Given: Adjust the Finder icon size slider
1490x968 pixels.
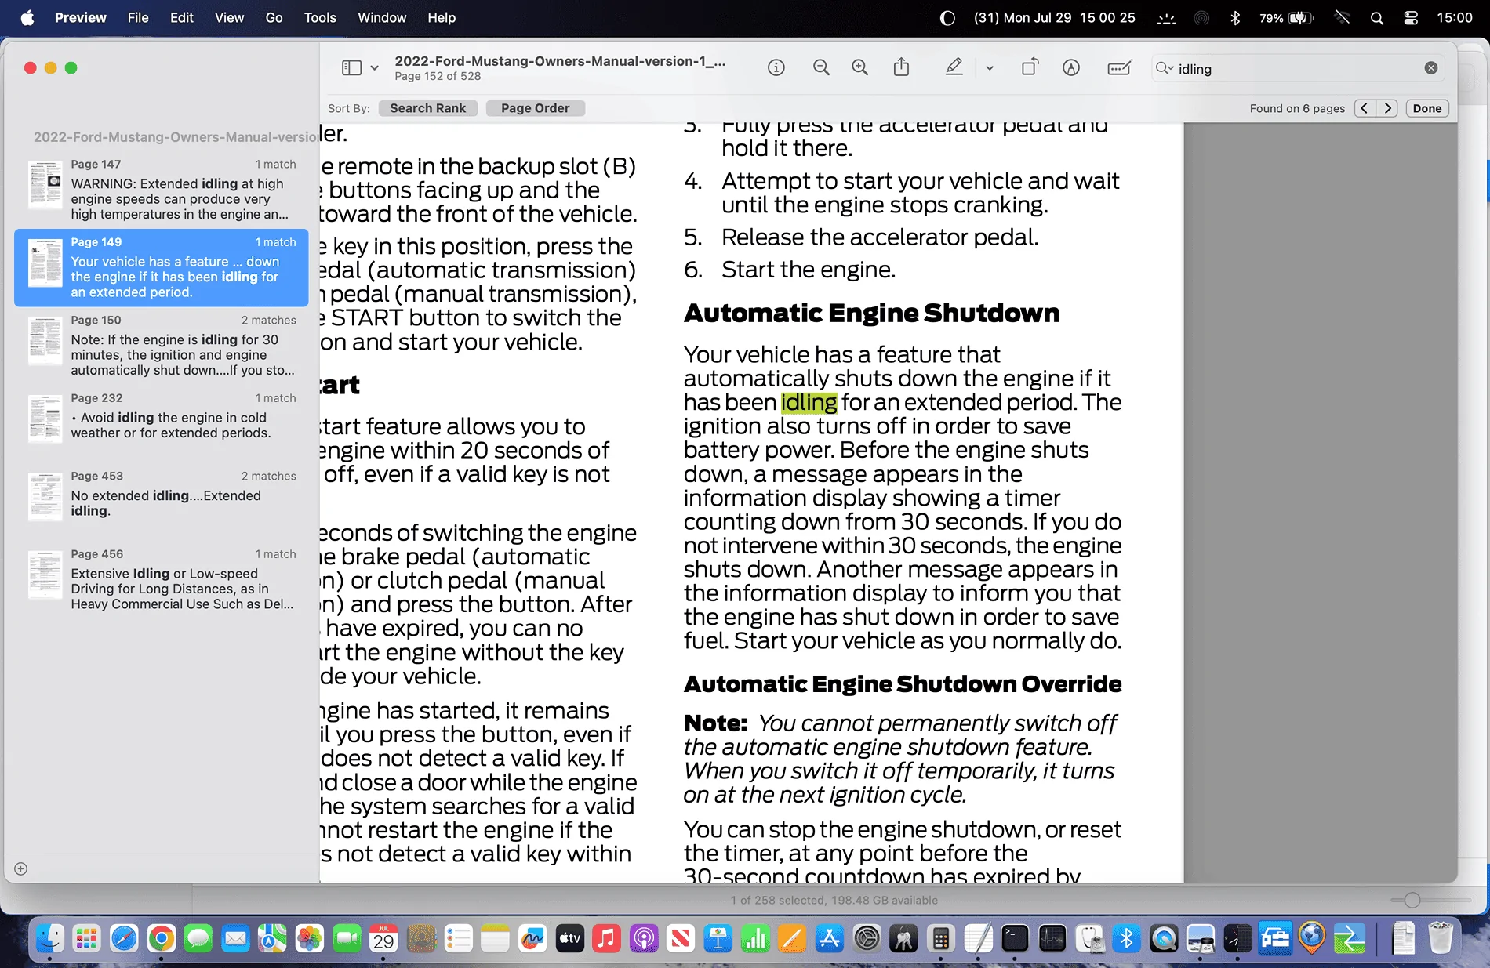Looking at the screenshot, I should click(1412, 900).
